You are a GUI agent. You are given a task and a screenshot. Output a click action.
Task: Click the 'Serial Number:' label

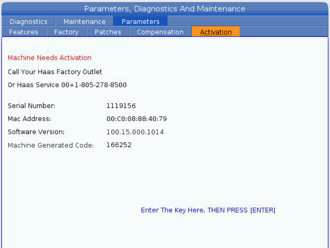tap(31, 106)
